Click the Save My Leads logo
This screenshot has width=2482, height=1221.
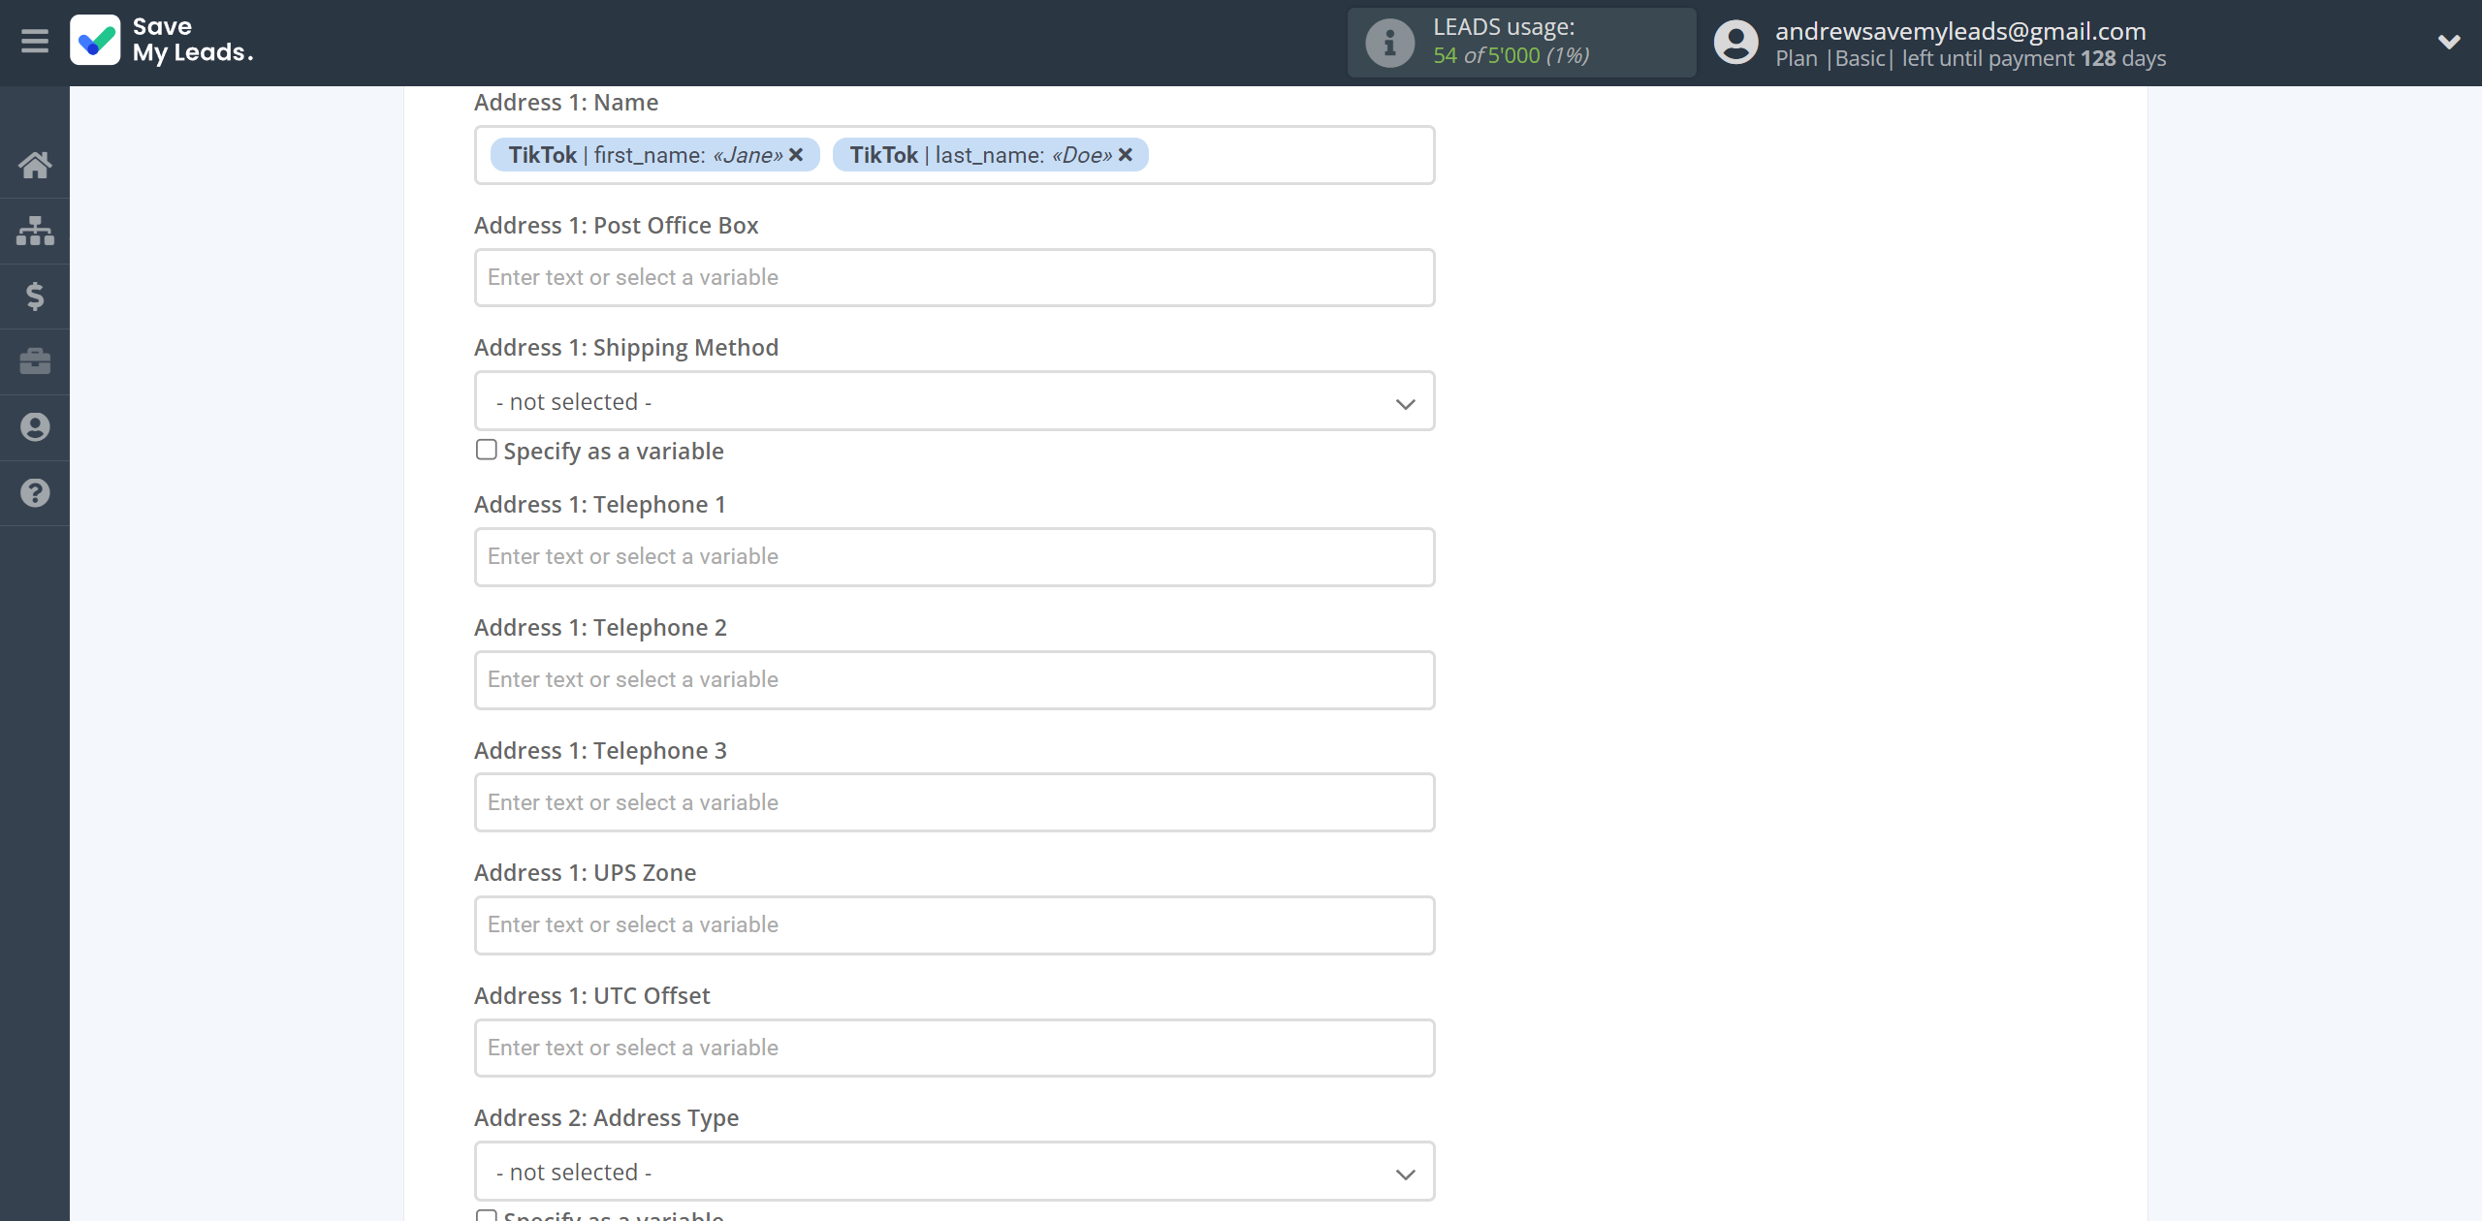pos(162,41)
